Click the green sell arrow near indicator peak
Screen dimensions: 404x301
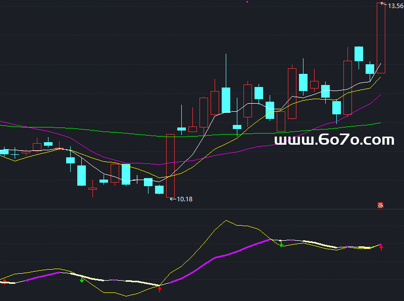click(x=281, y=244)
